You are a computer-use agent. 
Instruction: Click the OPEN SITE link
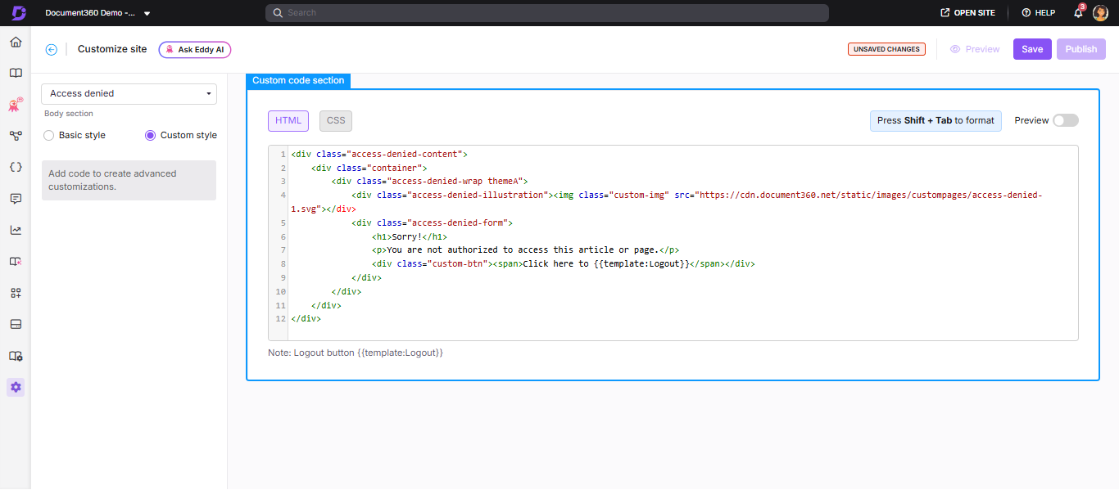968,13
